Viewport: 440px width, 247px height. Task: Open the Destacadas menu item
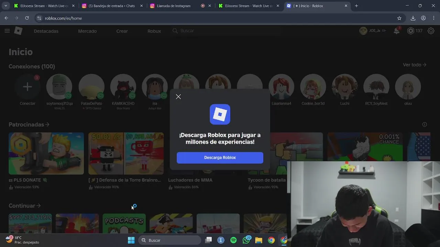tap(46, 31)
